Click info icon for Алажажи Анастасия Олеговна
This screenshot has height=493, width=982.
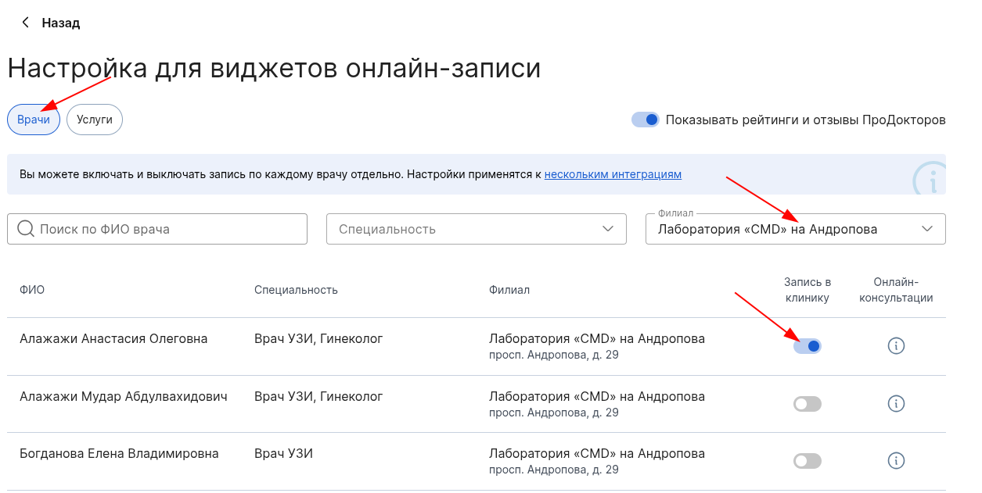point(896,346)
